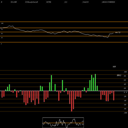The width and height of the screenshot is (128, 128).
Task: Click the RSI axis label "30"
Action: click(x=2, y=38)
